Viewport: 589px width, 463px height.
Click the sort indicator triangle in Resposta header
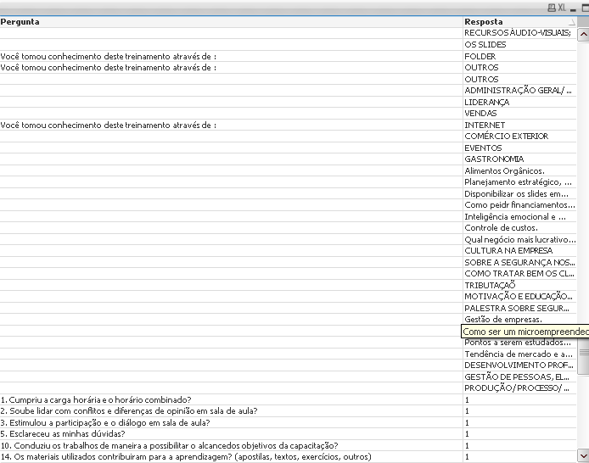click(572, 22)
